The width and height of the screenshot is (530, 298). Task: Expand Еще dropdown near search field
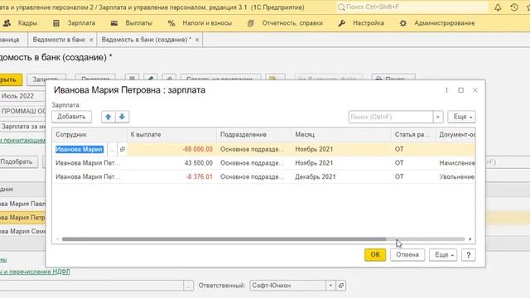(462, 117)
